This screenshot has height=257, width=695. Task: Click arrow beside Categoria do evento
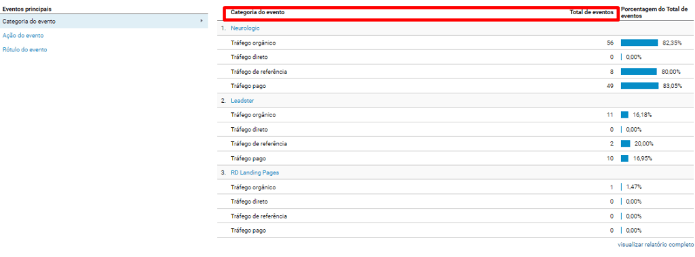201,21
